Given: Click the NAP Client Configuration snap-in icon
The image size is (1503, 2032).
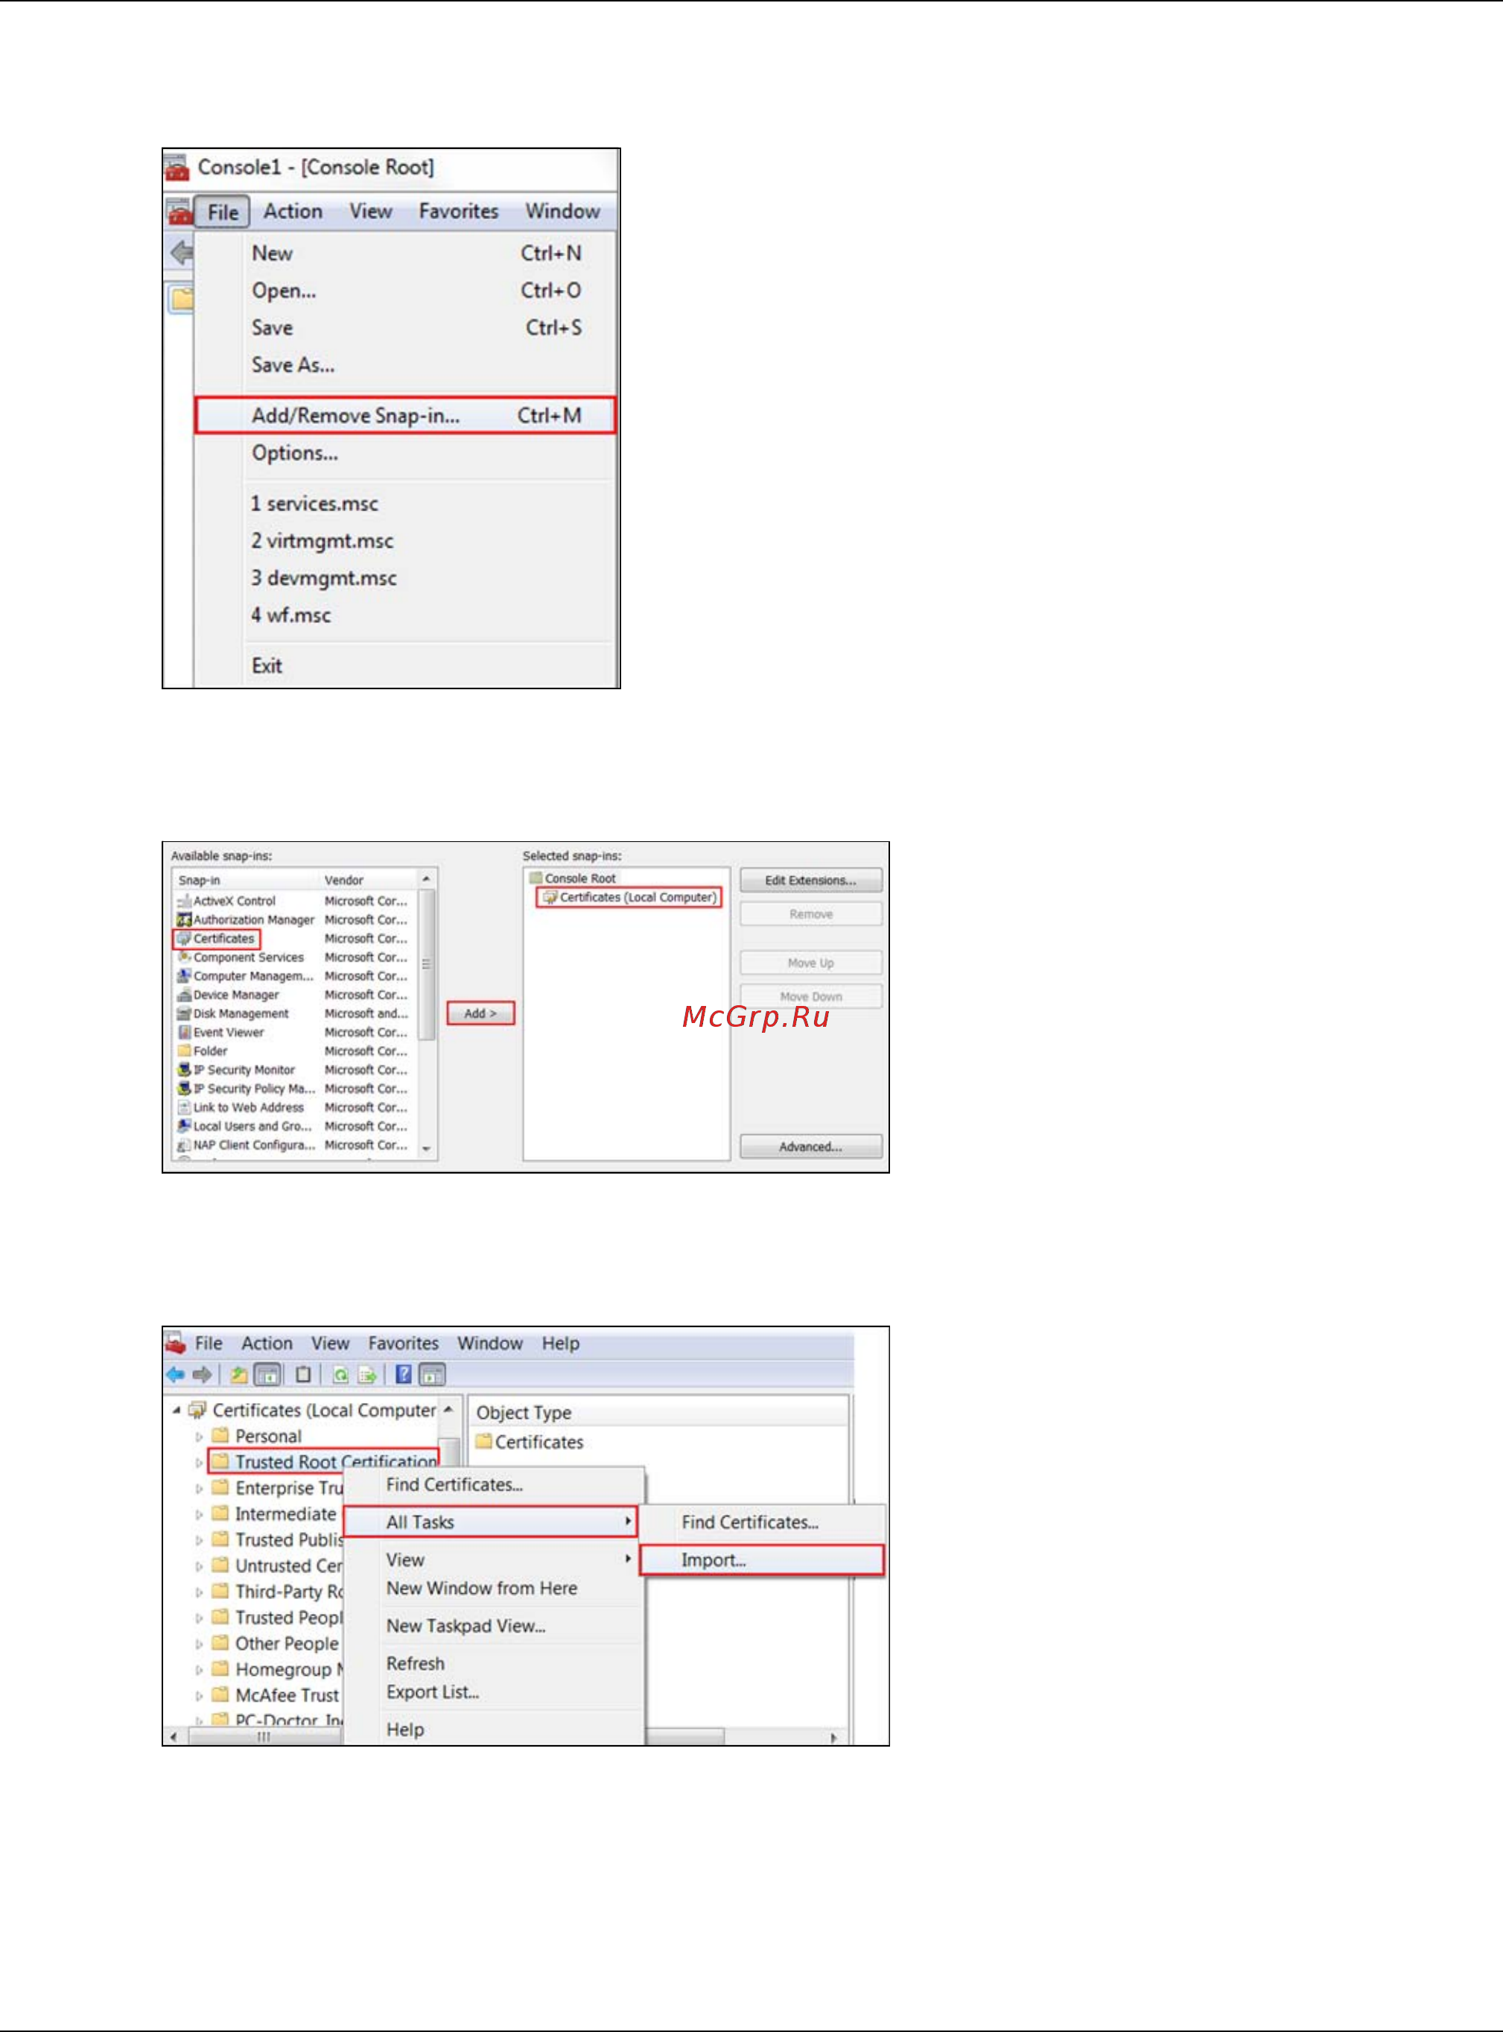Looking at the screenshot, I should click(x=184, y=1145).
